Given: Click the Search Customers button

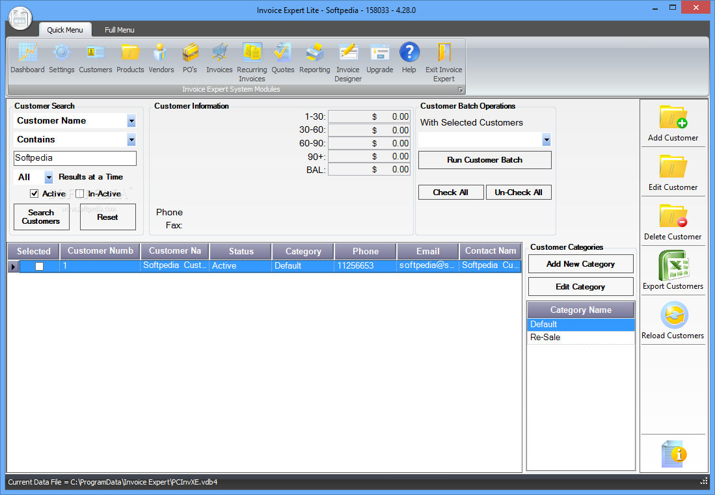Looking at the screenshot, I should pos(42,217).
